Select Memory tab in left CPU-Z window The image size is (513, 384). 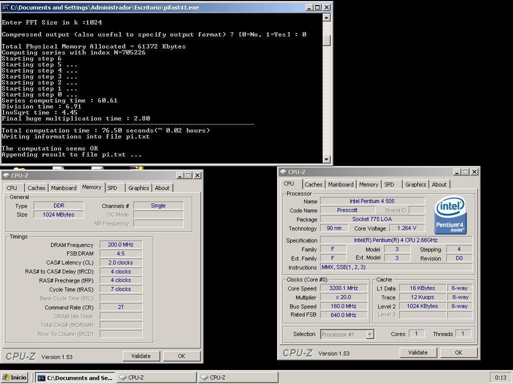coord(92,187)
